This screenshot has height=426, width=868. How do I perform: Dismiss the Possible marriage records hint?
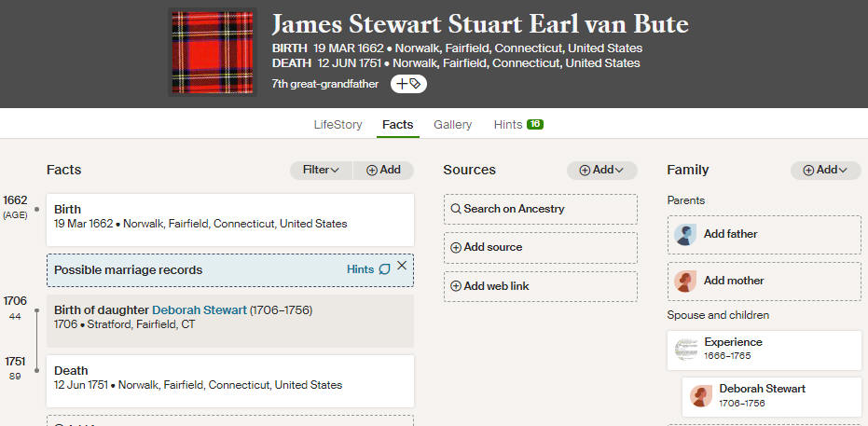(402, 266)
